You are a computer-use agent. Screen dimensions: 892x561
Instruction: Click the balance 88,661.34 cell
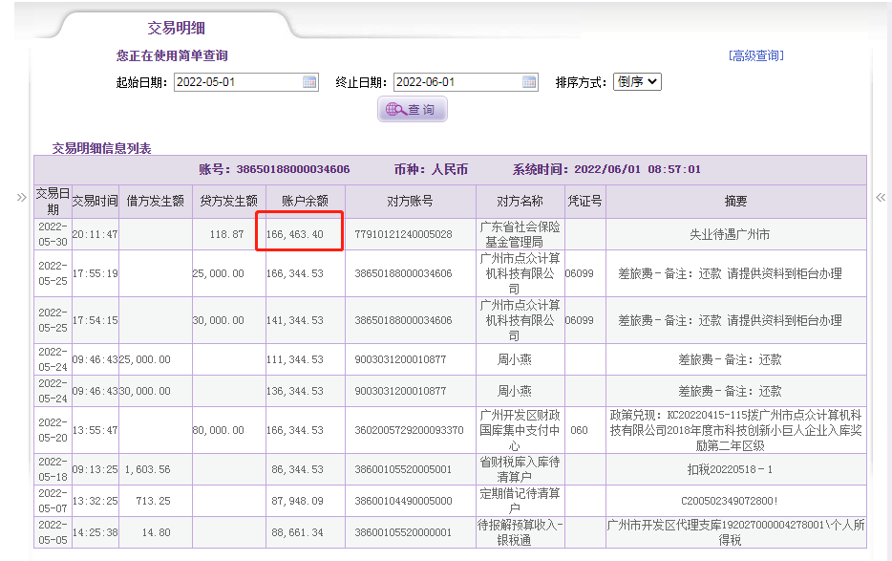pyautogui.click(x=305, y=532)
